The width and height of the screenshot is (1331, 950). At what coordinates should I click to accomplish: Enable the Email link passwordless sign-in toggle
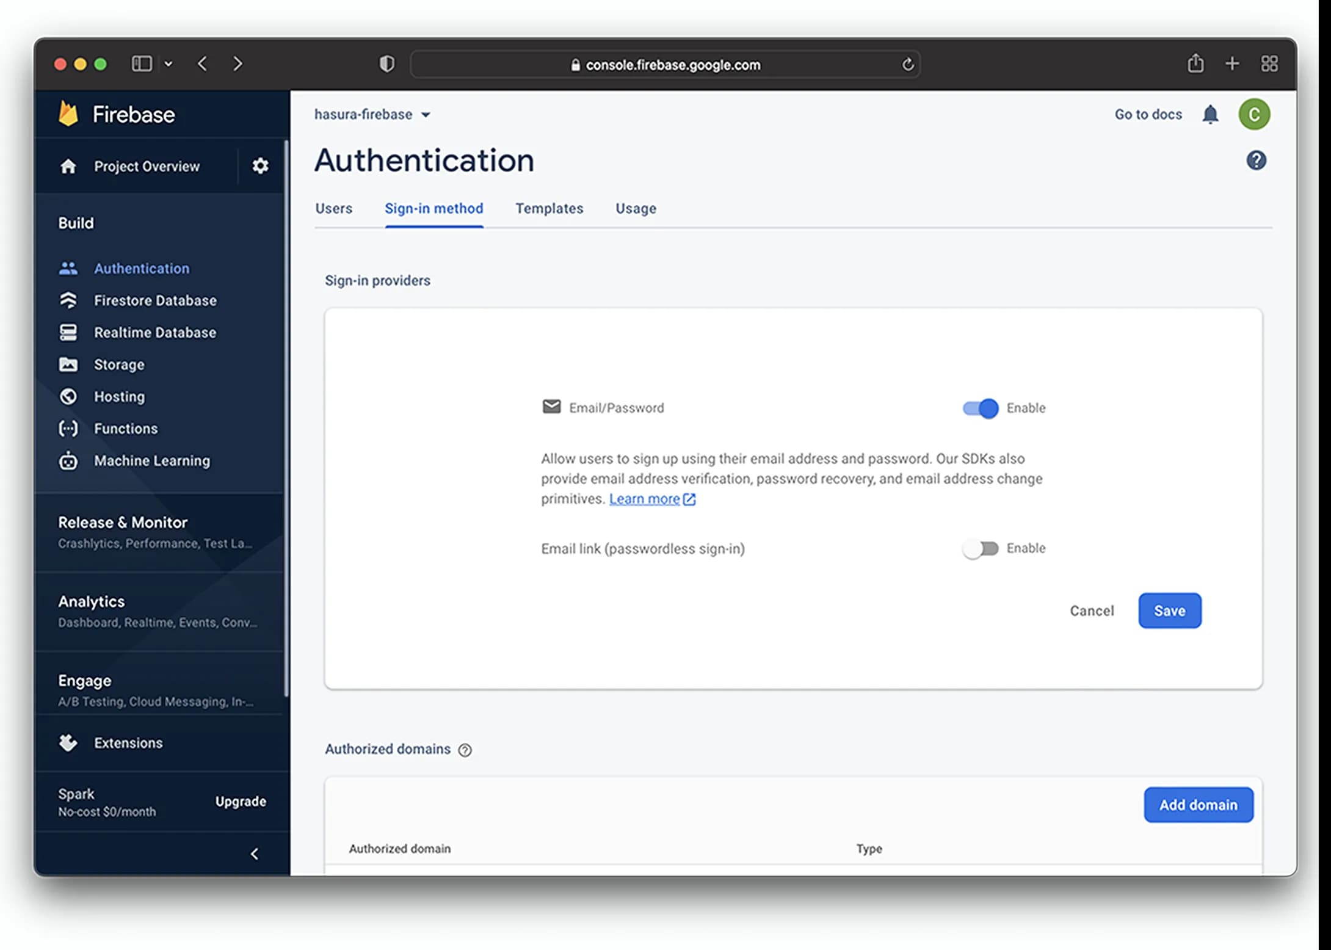click(x=979, y=548)
